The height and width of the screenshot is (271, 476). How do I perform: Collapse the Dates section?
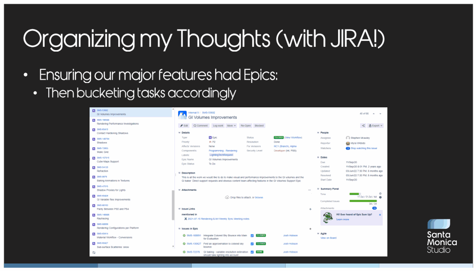tap(318, 158)
